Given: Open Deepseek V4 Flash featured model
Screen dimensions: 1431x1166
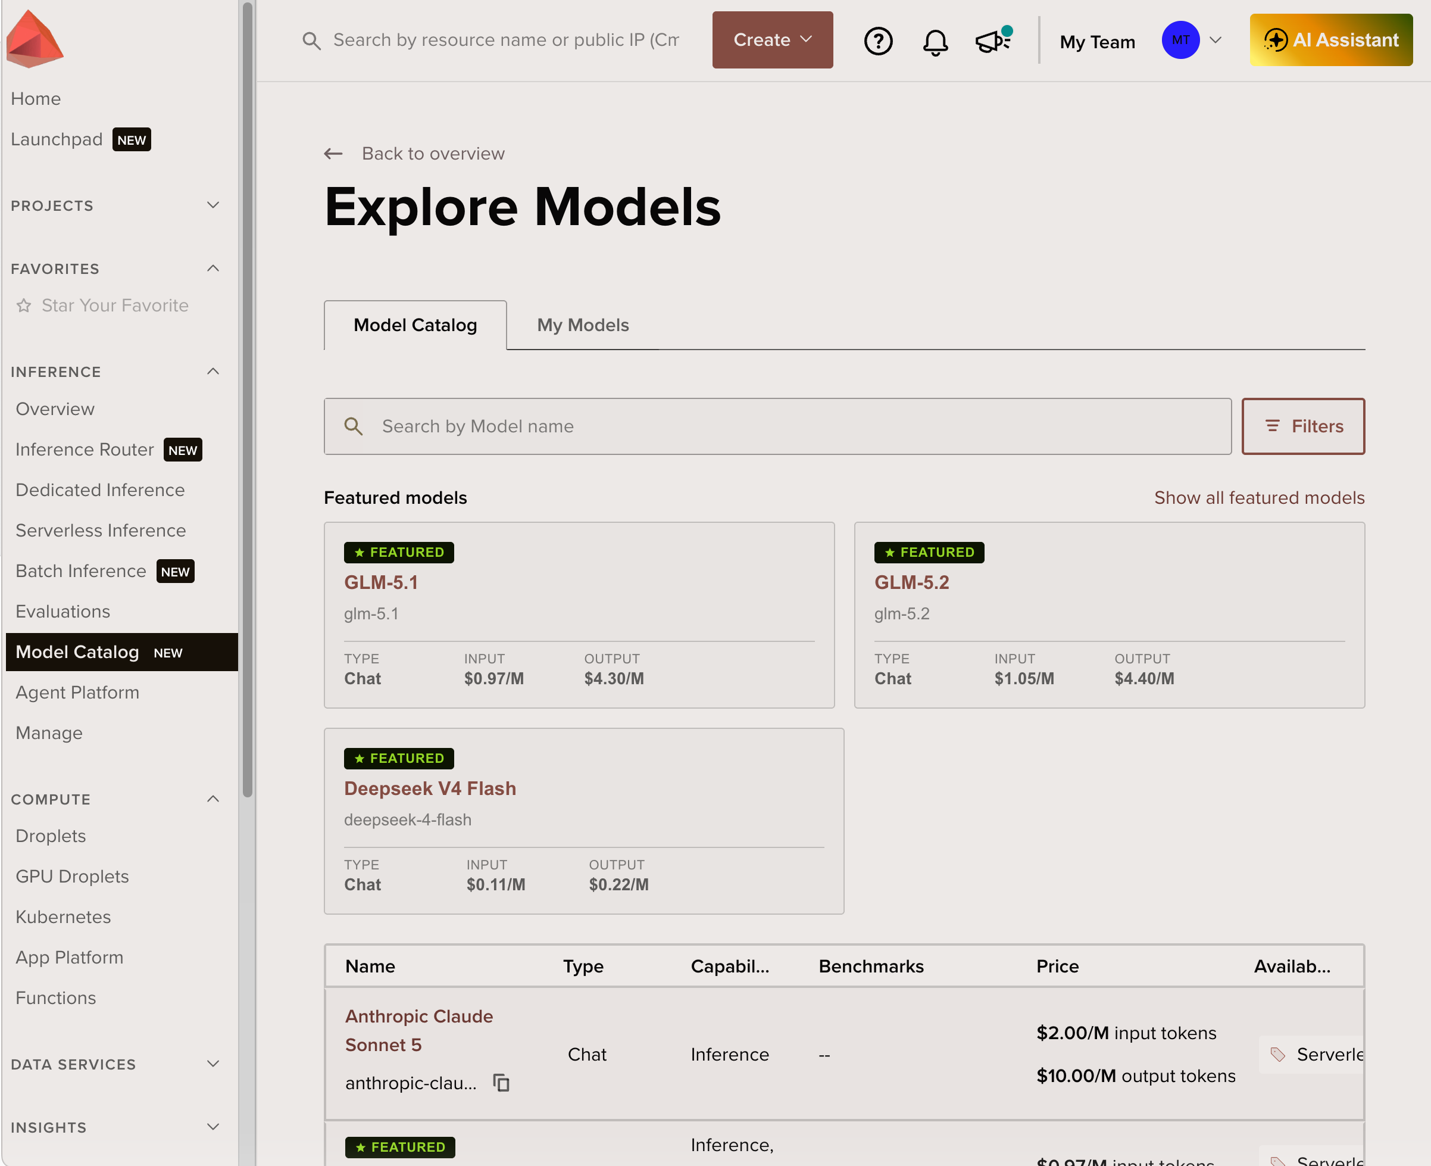Looking at the screenshot, I should pyautogui.click(x=430, y=788).
